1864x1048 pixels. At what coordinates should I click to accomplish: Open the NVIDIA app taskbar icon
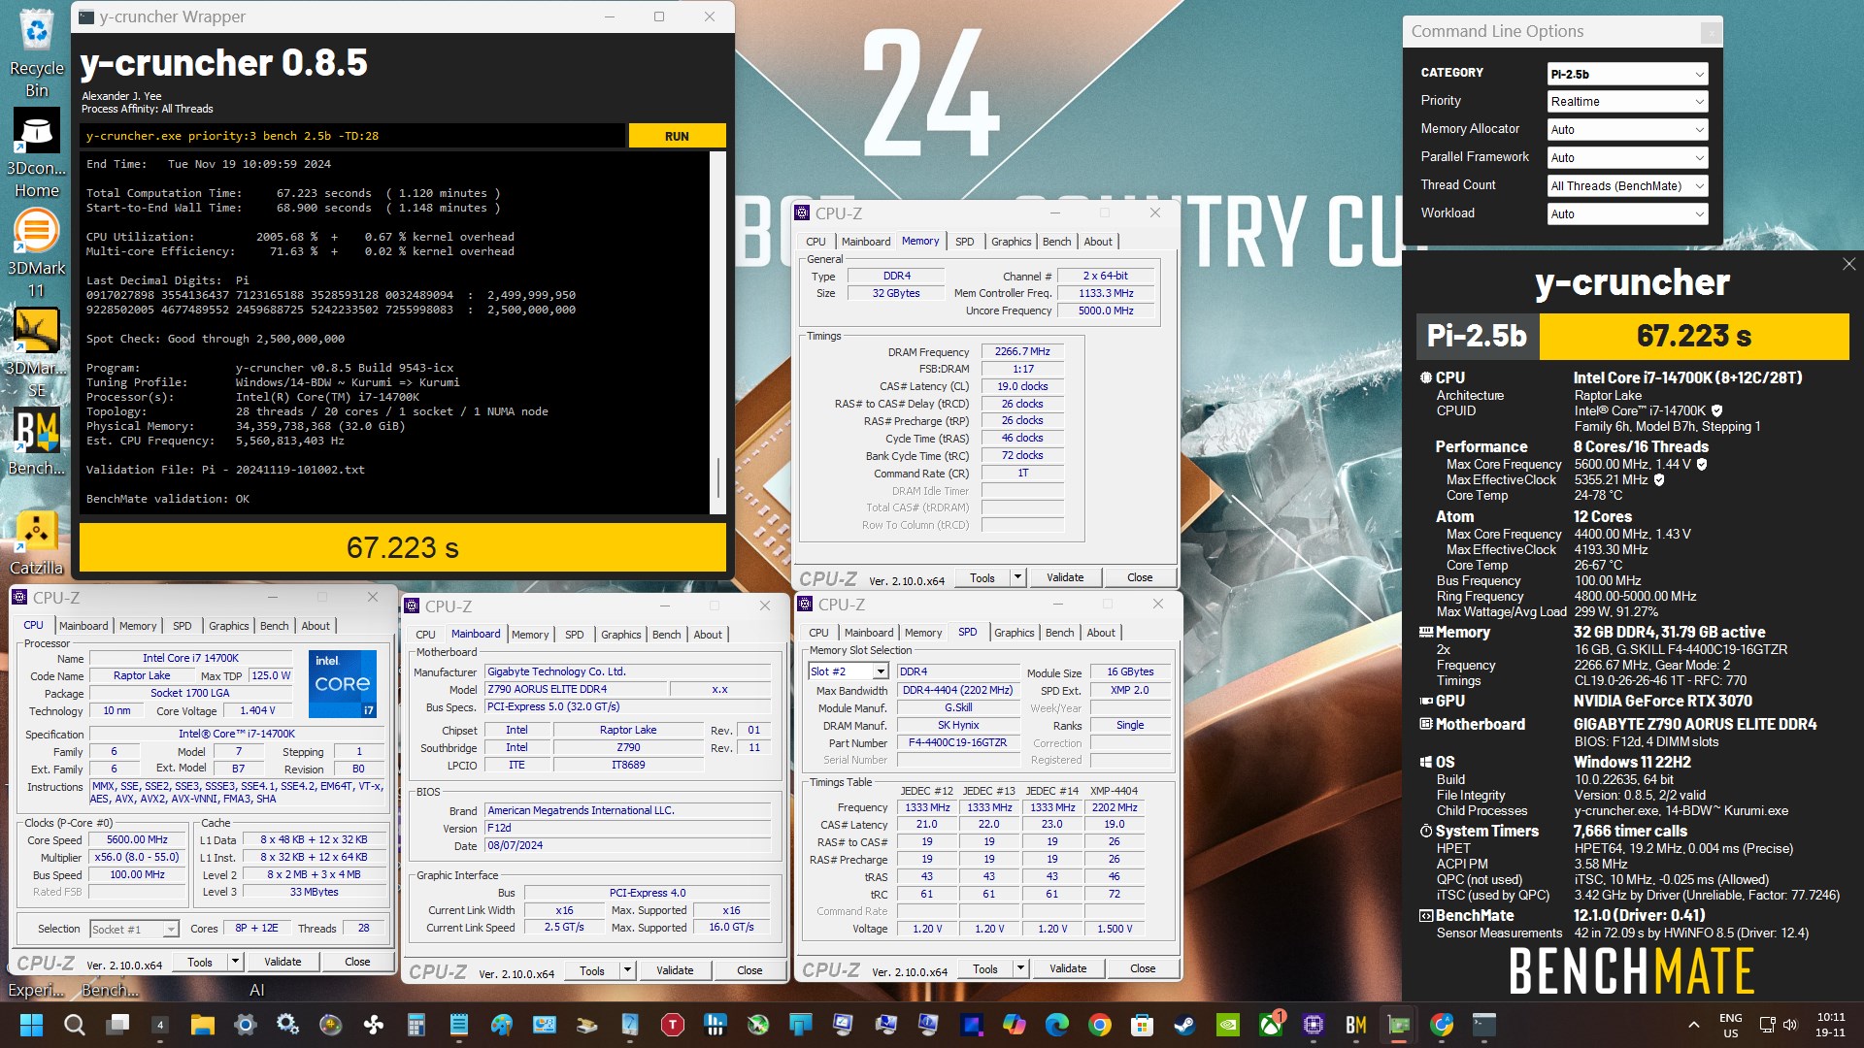point(1228,1025)
